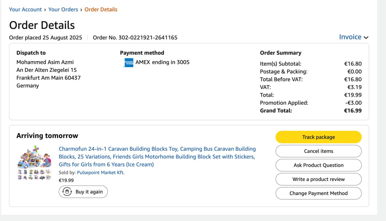
Task: Open the Invoice dropdown link
Action: pos(350,37)
